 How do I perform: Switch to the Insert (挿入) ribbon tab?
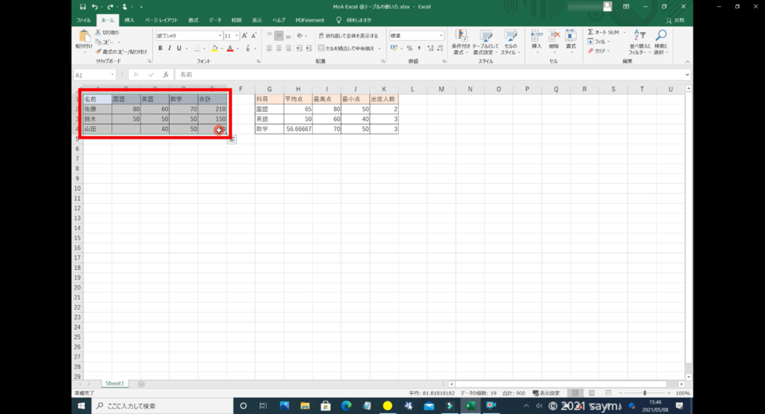pos(130,20)
